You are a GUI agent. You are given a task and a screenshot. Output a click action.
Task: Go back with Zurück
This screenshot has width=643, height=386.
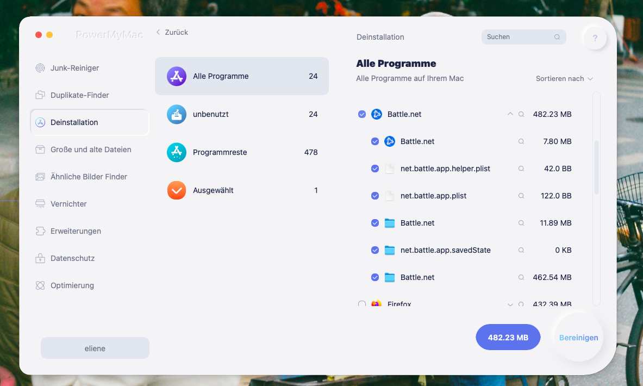(x=172, y=33)
